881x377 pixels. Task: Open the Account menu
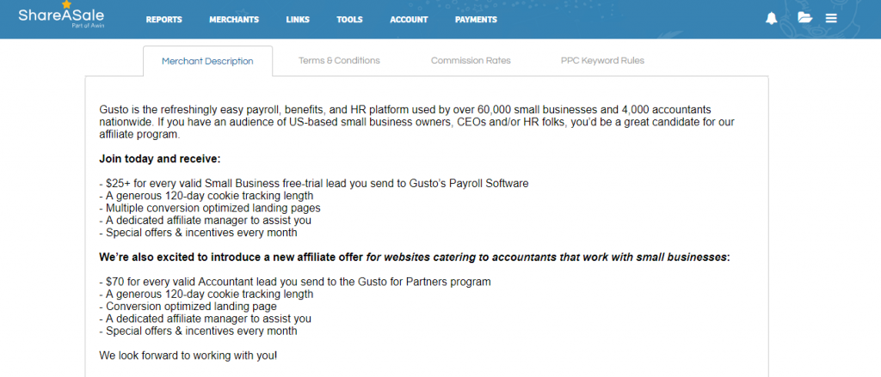tap(409, 20)
